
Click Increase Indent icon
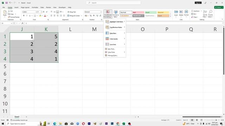tap(64, 15)
